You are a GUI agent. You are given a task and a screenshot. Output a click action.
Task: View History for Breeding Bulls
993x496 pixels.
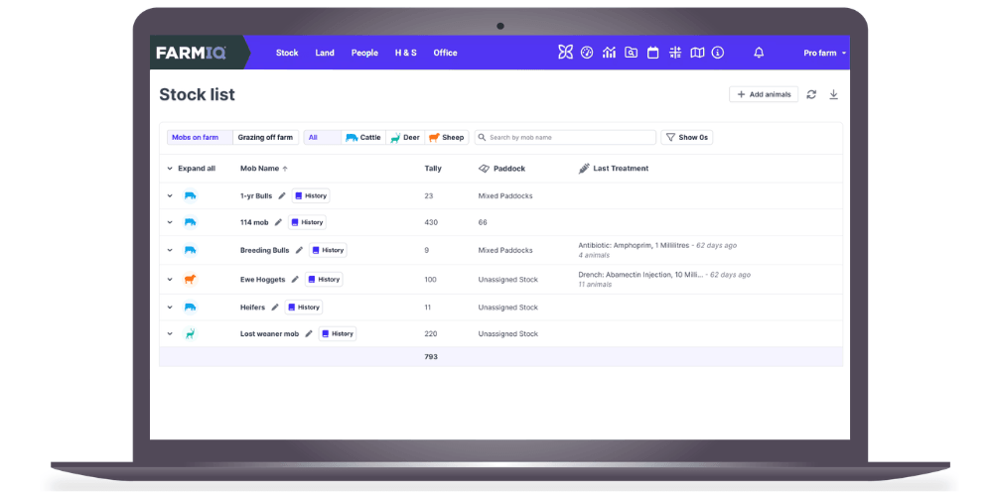tap(328, 251)
